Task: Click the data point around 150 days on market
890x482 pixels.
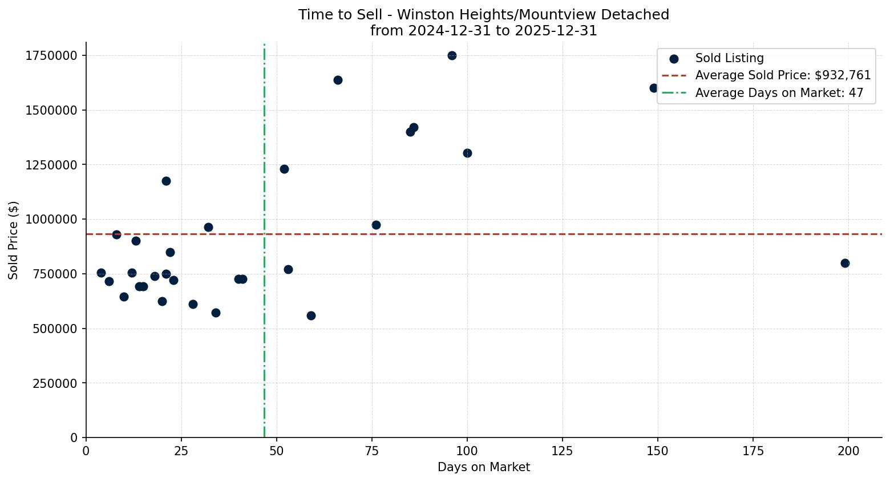Action: click(x=653, y=88)
